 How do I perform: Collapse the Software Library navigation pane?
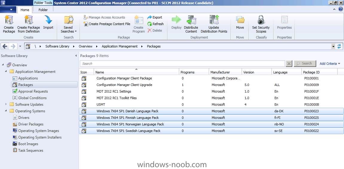coord(76,56)
